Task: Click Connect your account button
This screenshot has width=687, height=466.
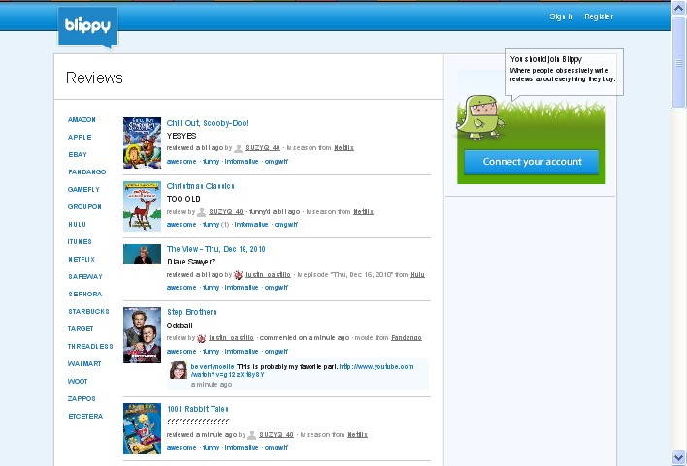Action: pyautogui.click(x=532, y=162)
